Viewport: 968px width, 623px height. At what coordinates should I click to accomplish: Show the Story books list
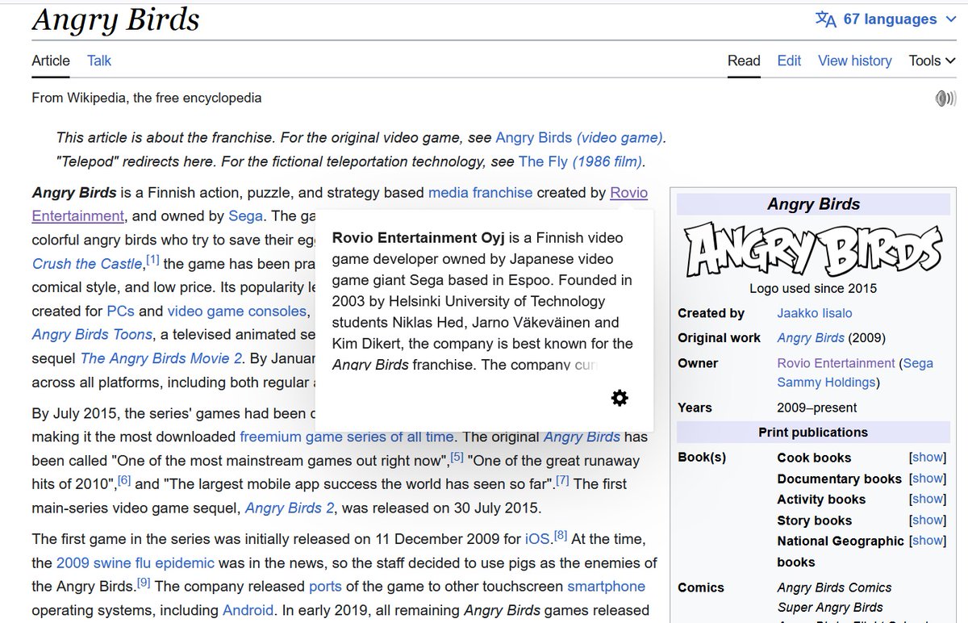pyautogui.click(x=928, y=520)
